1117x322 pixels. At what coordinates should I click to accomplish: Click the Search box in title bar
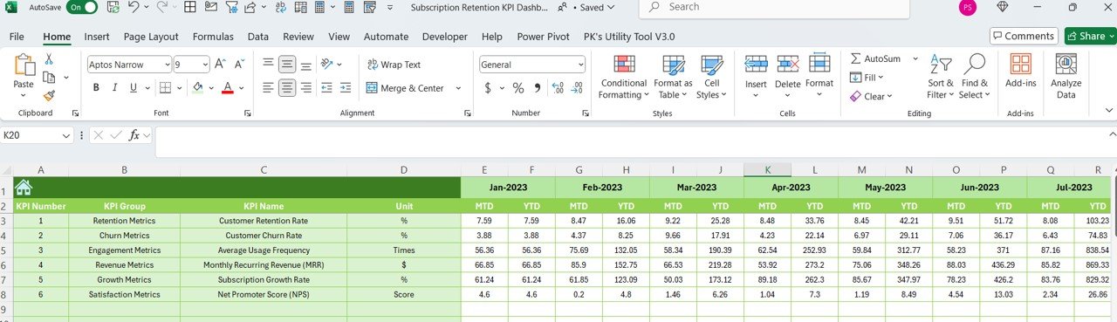(774, 8)
